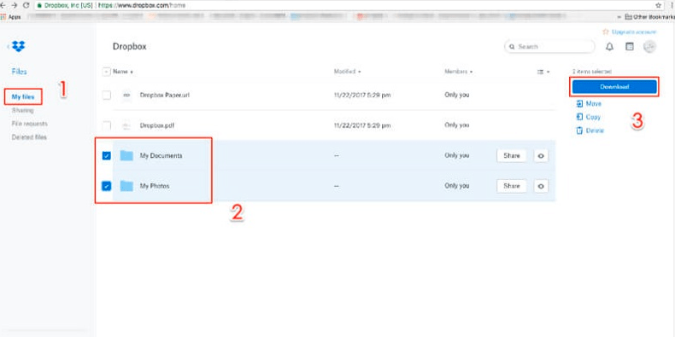Click the Dropbox Paper.url file name
675x337 pixels.
tap(164, 96)
